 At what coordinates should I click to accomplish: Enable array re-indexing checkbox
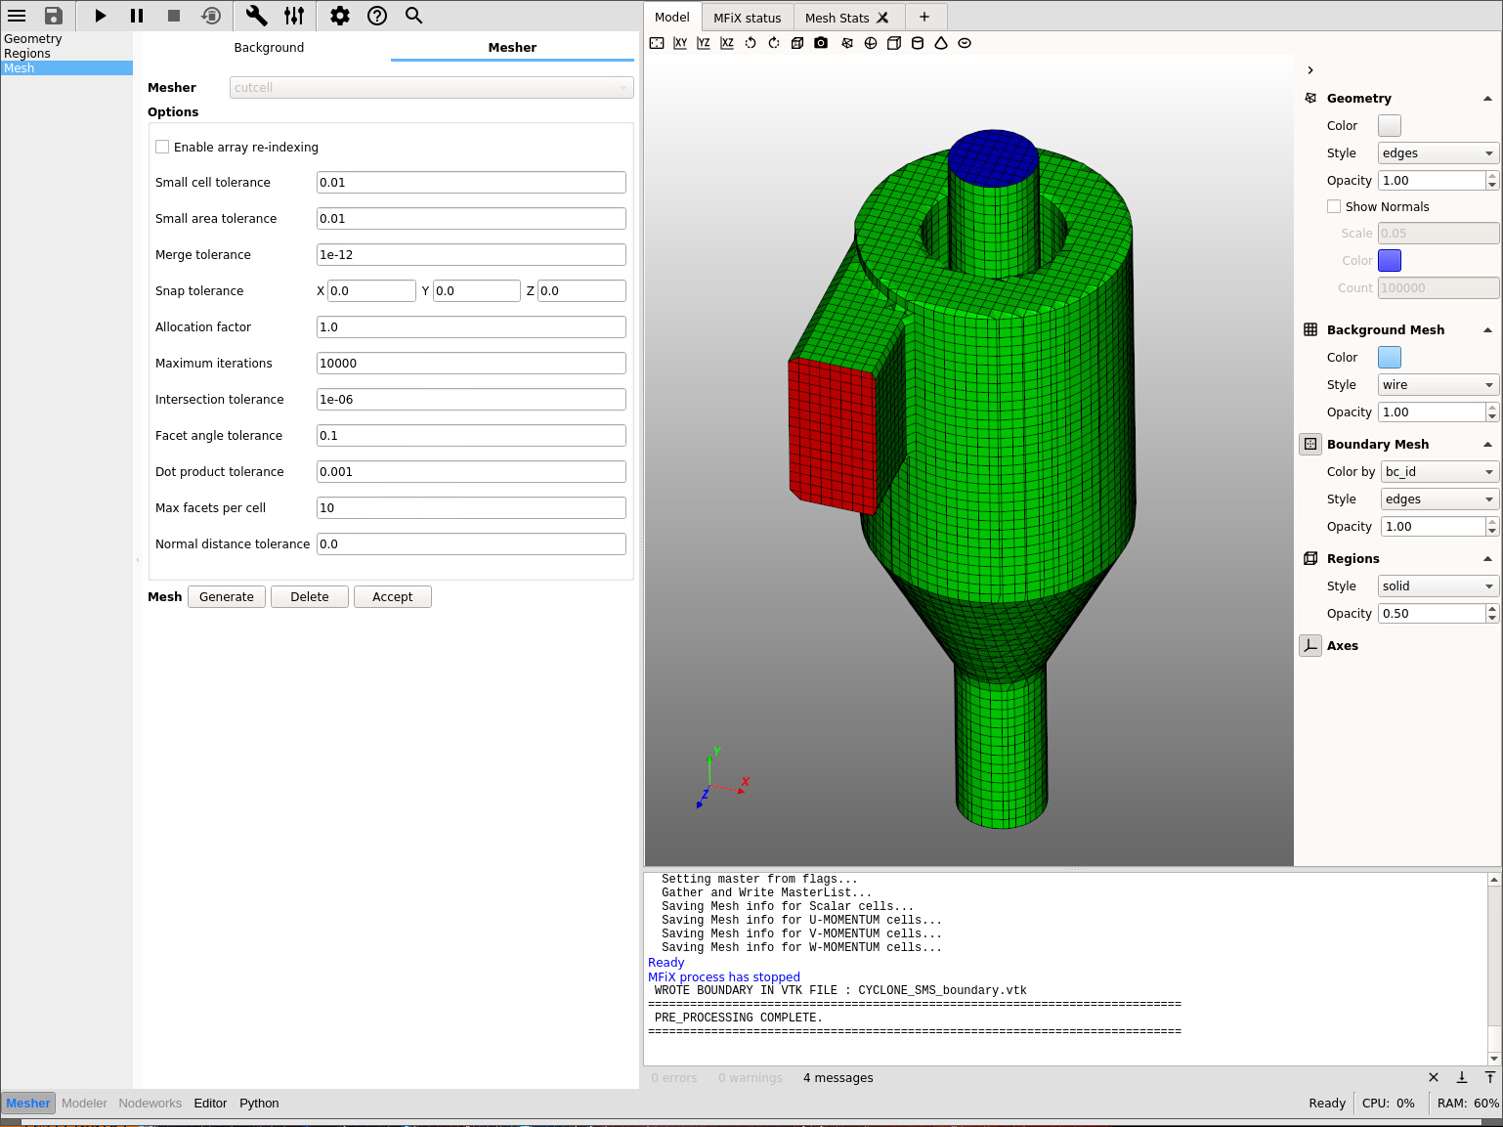(162, 148)
